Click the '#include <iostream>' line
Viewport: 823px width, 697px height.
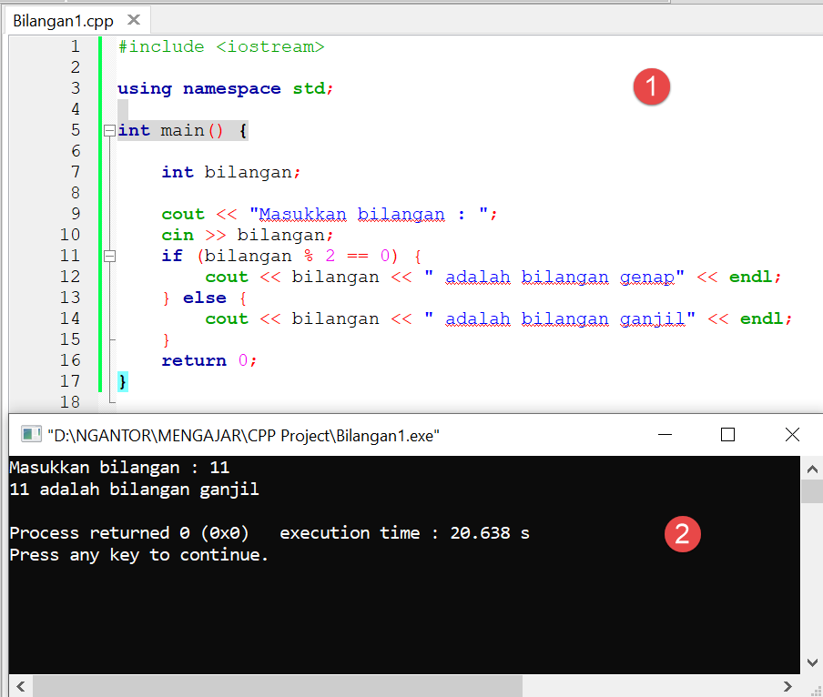221,46
